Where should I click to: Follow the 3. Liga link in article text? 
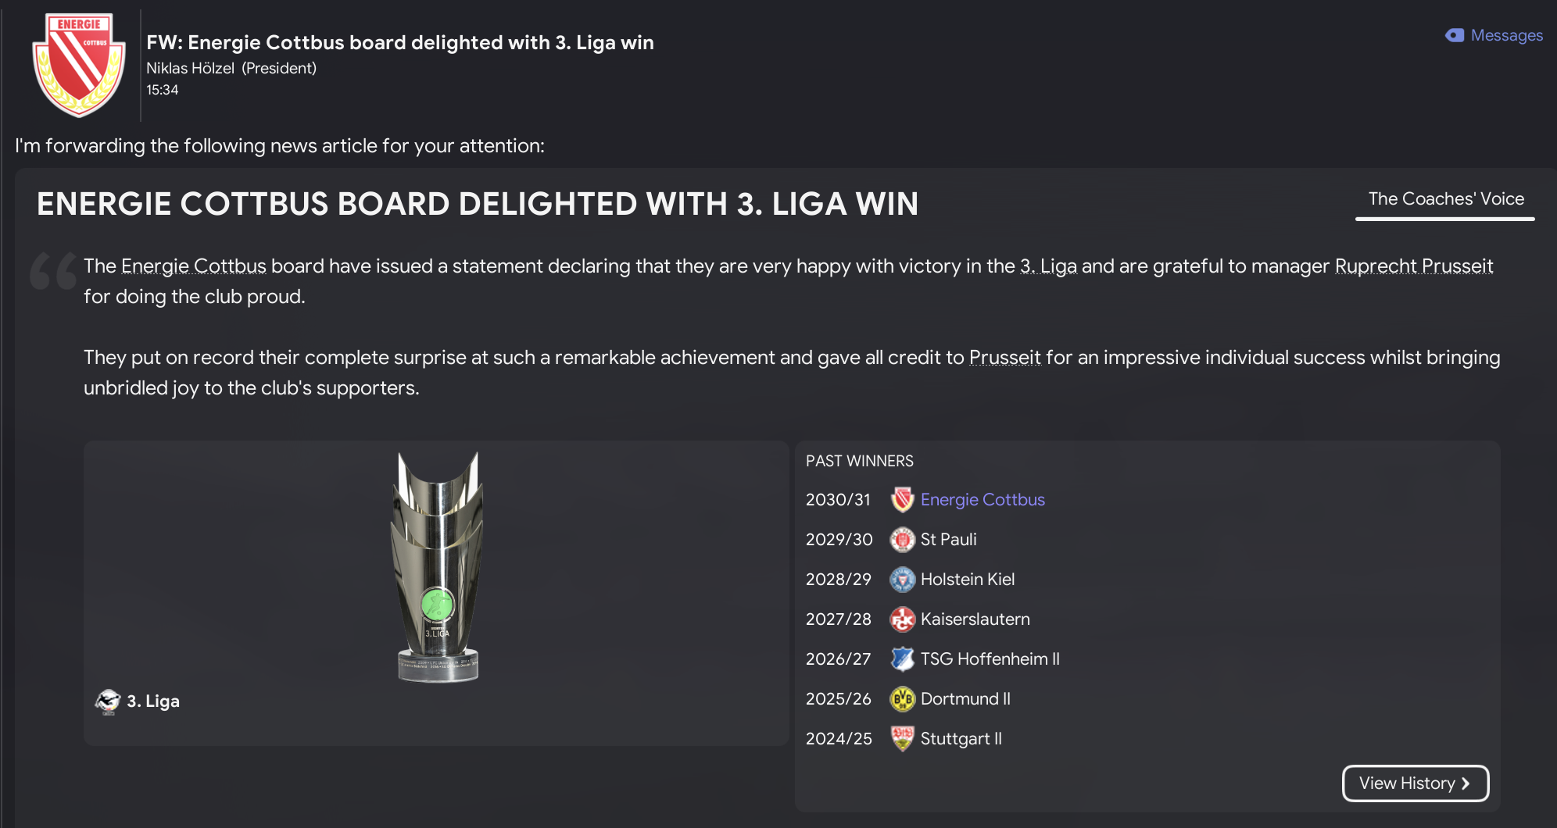[x=1047, y=266]
